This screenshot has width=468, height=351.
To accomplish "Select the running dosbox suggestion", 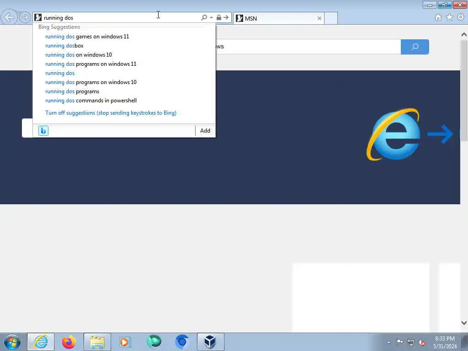I will tap(64, 46).
